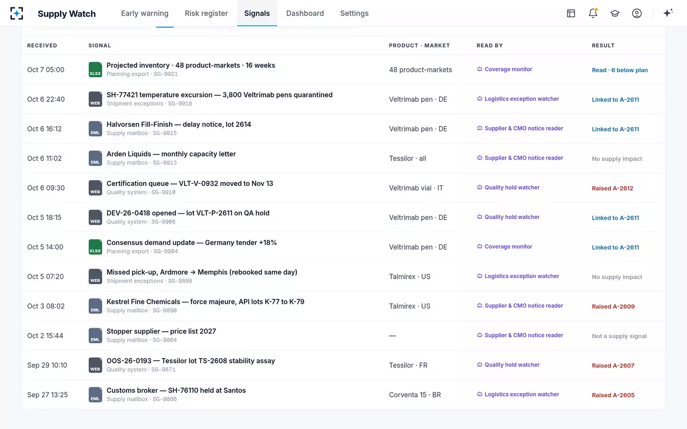Click the Supply Watch logo icon

17,13
